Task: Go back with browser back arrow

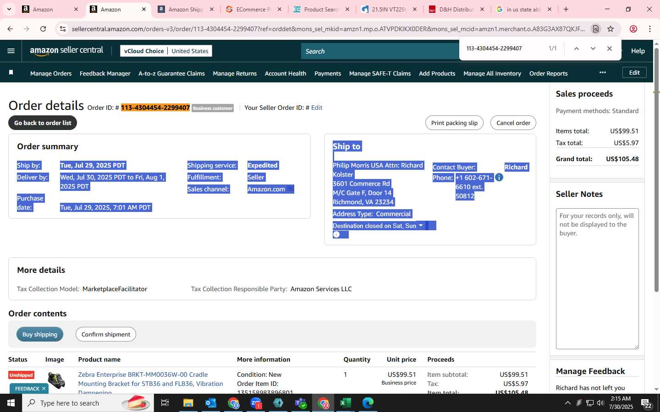Action: pyautogui.click(x=10, y=29)
